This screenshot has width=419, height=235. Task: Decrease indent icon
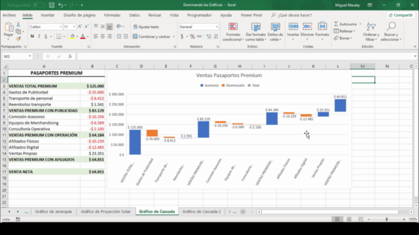click(119, 37)
